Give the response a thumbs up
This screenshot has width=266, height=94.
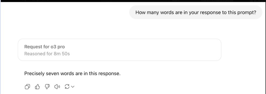(x=37, y=87)
